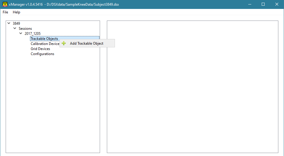This screenshot has height=156, width=284.
Task: Select the Sessions label in tree
Action: tap(25, 29)
